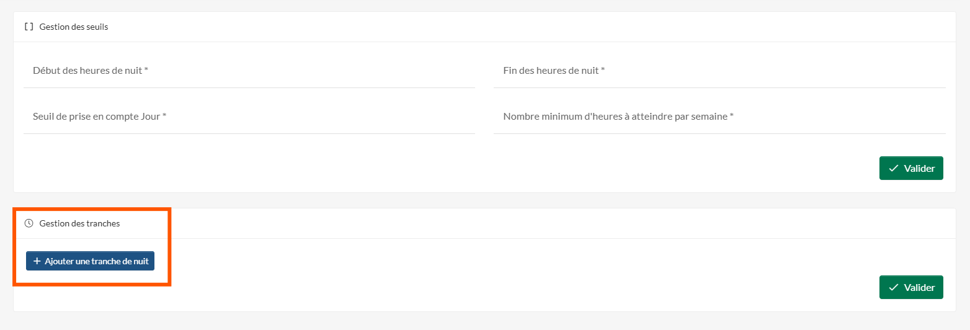Click the checkmark icon in the tranches Valider button

(894, 287)
